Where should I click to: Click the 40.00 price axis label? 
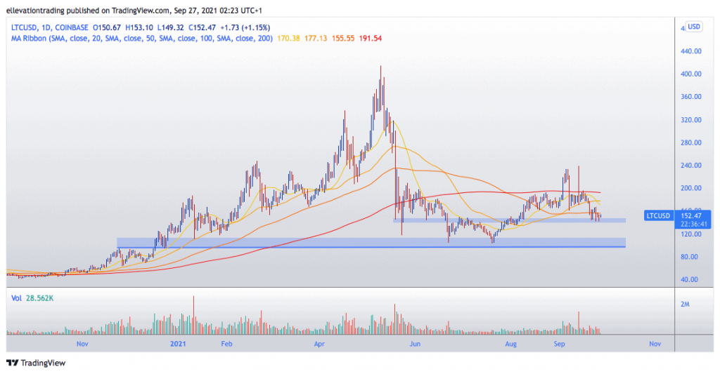(x=690, y=279)
